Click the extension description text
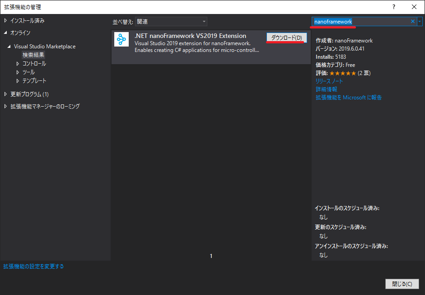 pos(197,47)
